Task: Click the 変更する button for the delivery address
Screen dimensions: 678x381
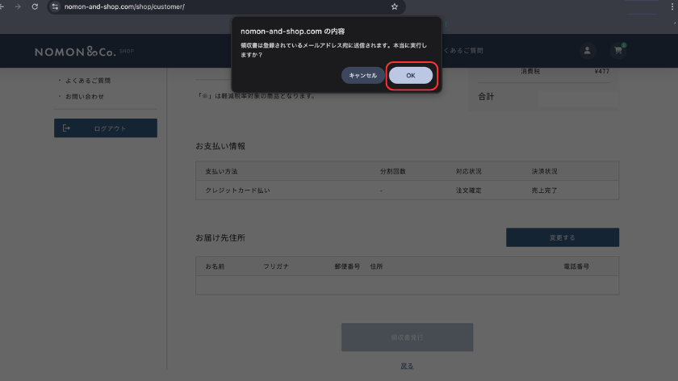Action: coord(562,237)
